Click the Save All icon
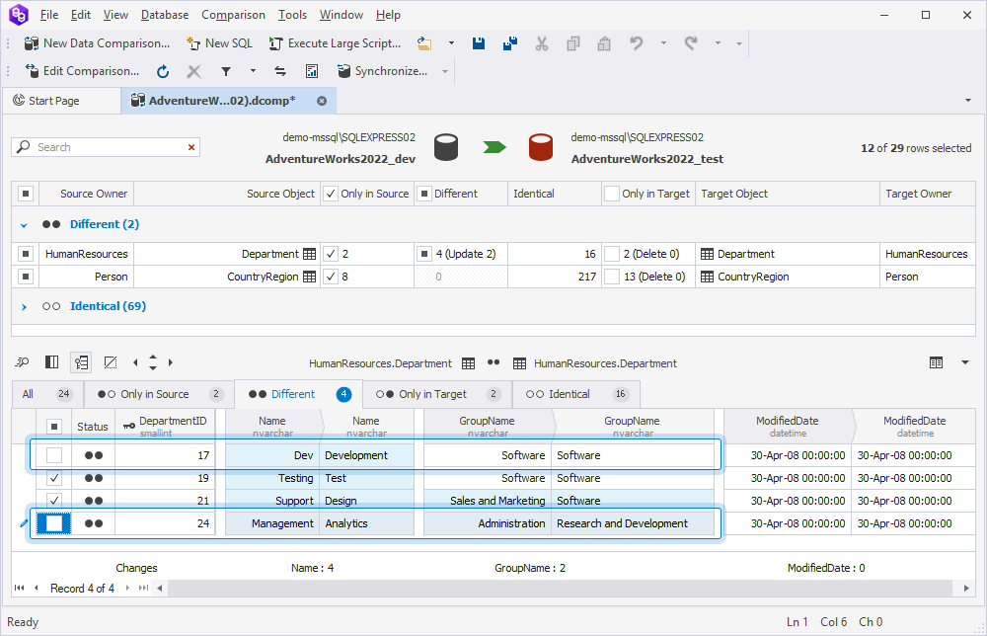The image size is (987, 636). pos(509,43)
